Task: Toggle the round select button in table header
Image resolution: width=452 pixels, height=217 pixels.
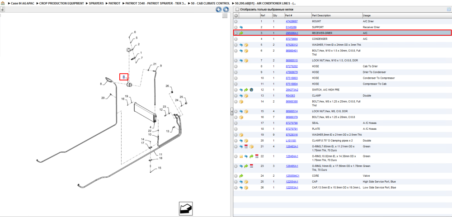Action: coord(236,15)
